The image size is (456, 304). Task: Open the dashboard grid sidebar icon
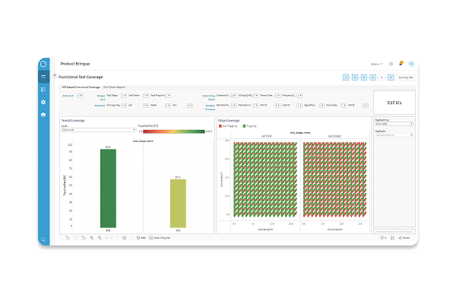[x=43, y=90]
